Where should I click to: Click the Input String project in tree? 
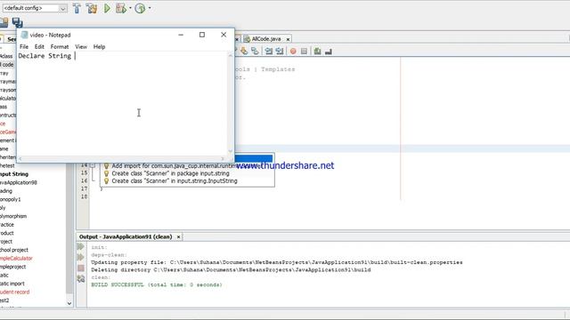pos(14,174)
